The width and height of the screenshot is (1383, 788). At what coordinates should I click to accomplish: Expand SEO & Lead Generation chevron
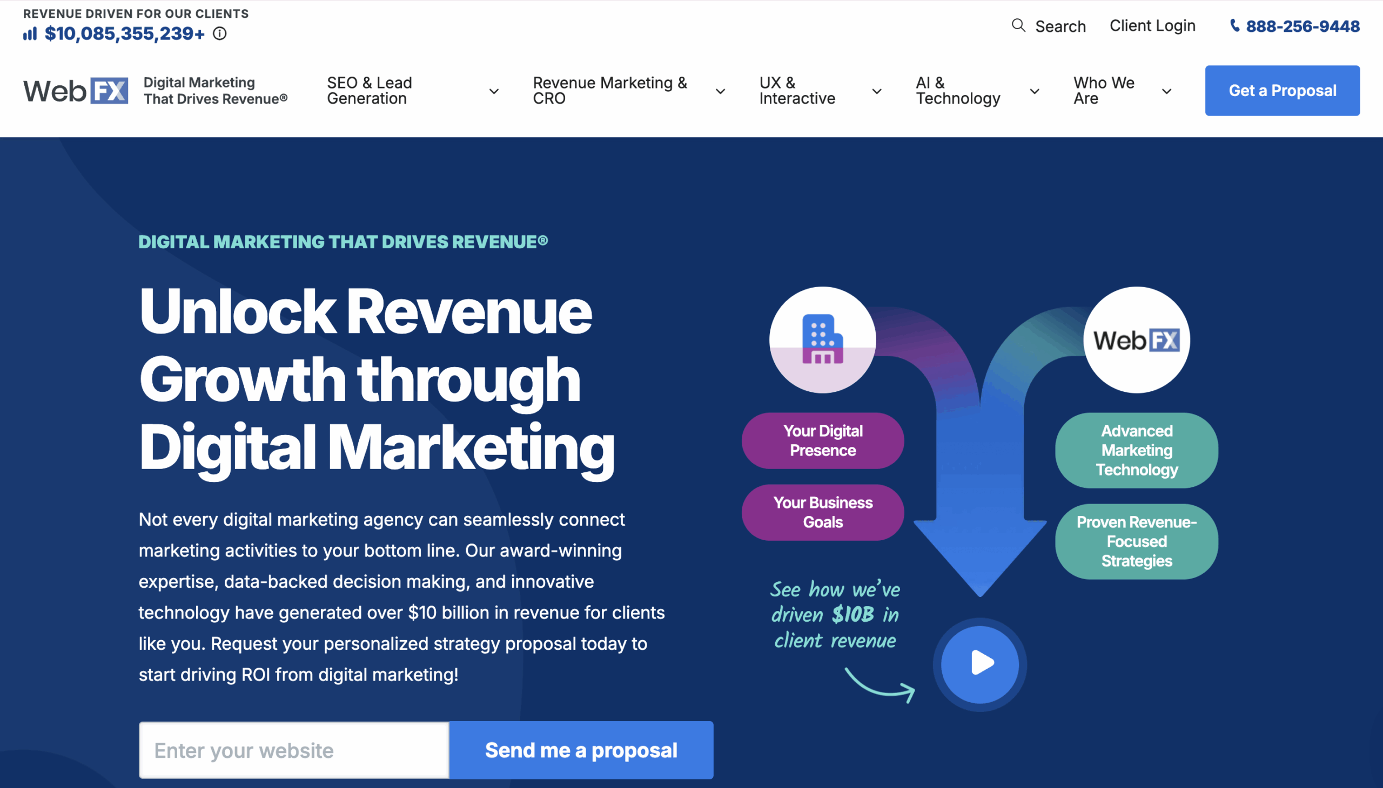point(494,91)
